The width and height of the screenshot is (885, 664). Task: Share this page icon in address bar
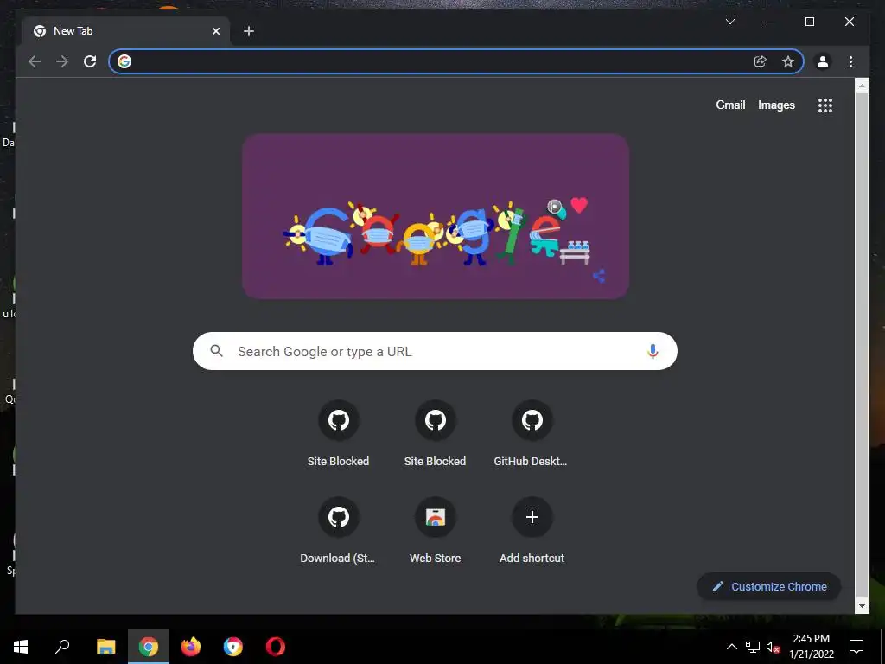(x=761, y=61)
